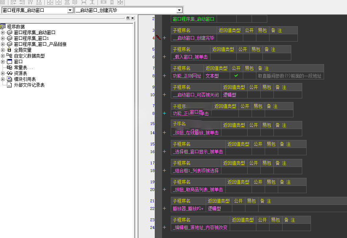Click the green 窗口程序集_启动窗口 name cell
This screenshot has height=238, width=347.
click(x=194, y=19)
